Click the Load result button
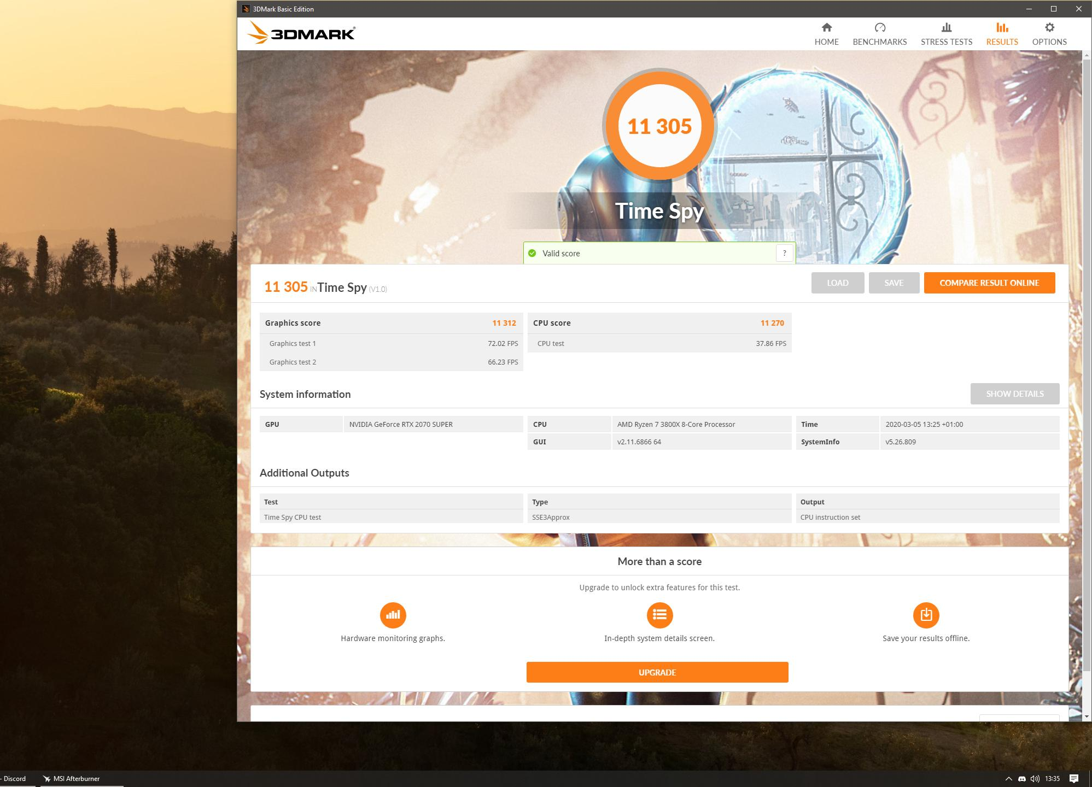Viewport: 1092px width, 787px height. coord(837,283)
